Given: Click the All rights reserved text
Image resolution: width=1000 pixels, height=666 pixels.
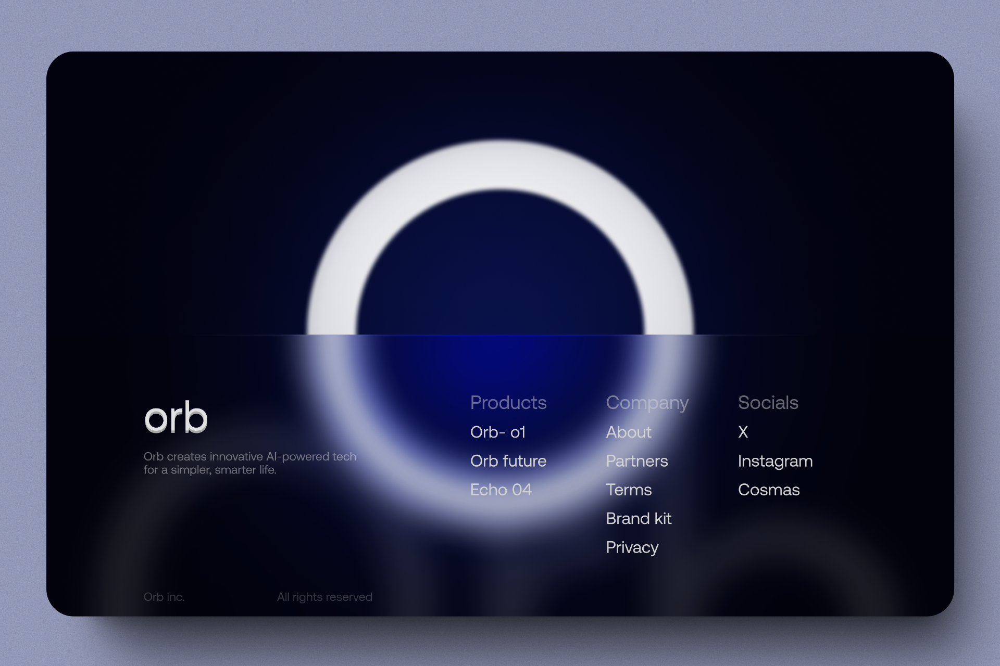Looking at the screenshot, I should pyautogui.click(x=324, y=597).
